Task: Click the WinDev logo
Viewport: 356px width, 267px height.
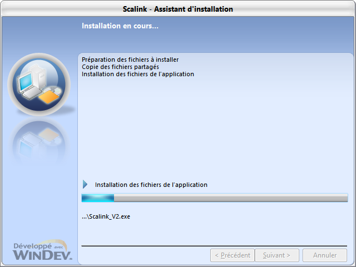Action: point(42,255)
